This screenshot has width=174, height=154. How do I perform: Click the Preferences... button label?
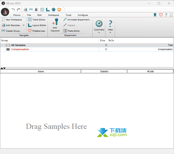[39, 31]
